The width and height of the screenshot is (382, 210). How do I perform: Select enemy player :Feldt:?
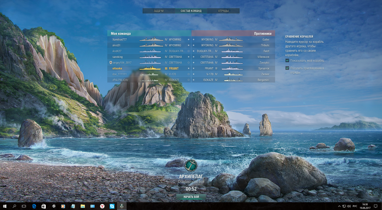point(266,51)
